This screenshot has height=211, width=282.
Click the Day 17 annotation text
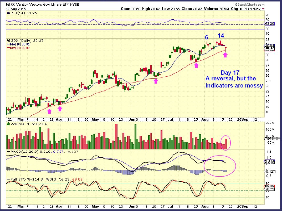230,73
